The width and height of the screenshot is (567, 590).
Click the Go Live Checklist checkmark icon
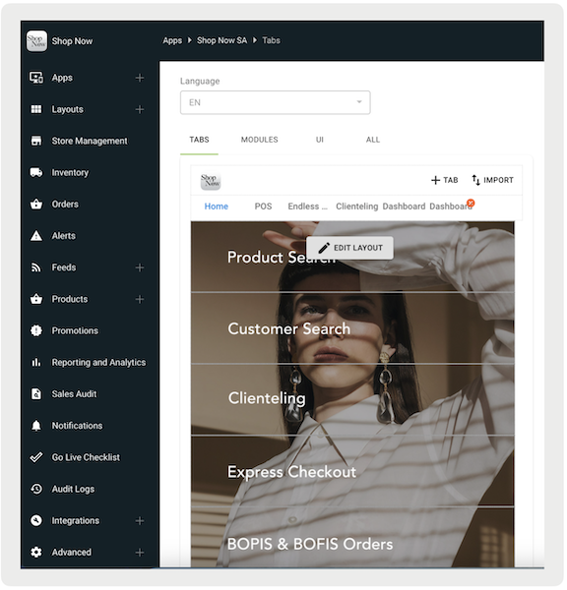[x=36, y=457]
